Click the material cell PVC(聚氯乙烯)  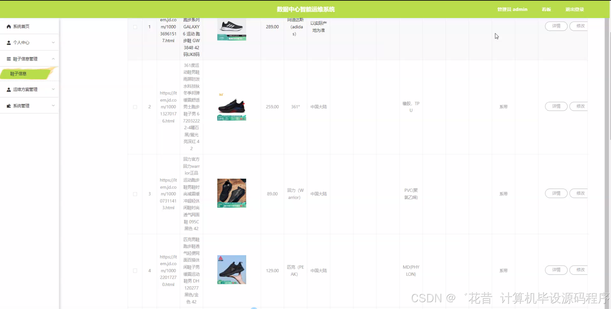[x=411, y=194]
